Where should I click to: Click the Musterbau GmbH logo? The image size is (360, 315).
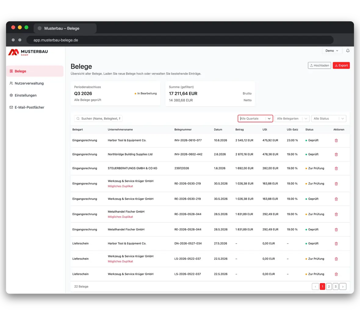click(x=28, y=52)
